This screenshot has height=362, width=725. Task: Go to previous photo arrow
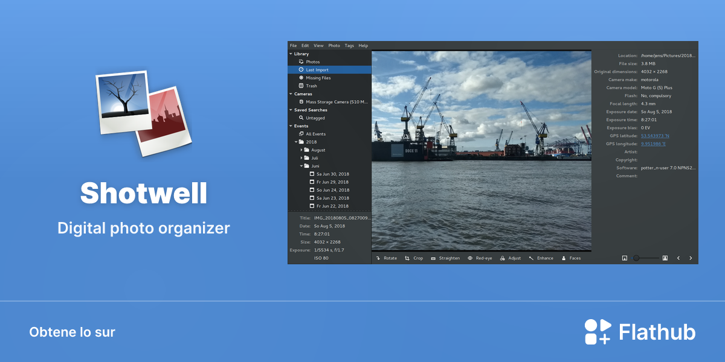pos(678,258)
